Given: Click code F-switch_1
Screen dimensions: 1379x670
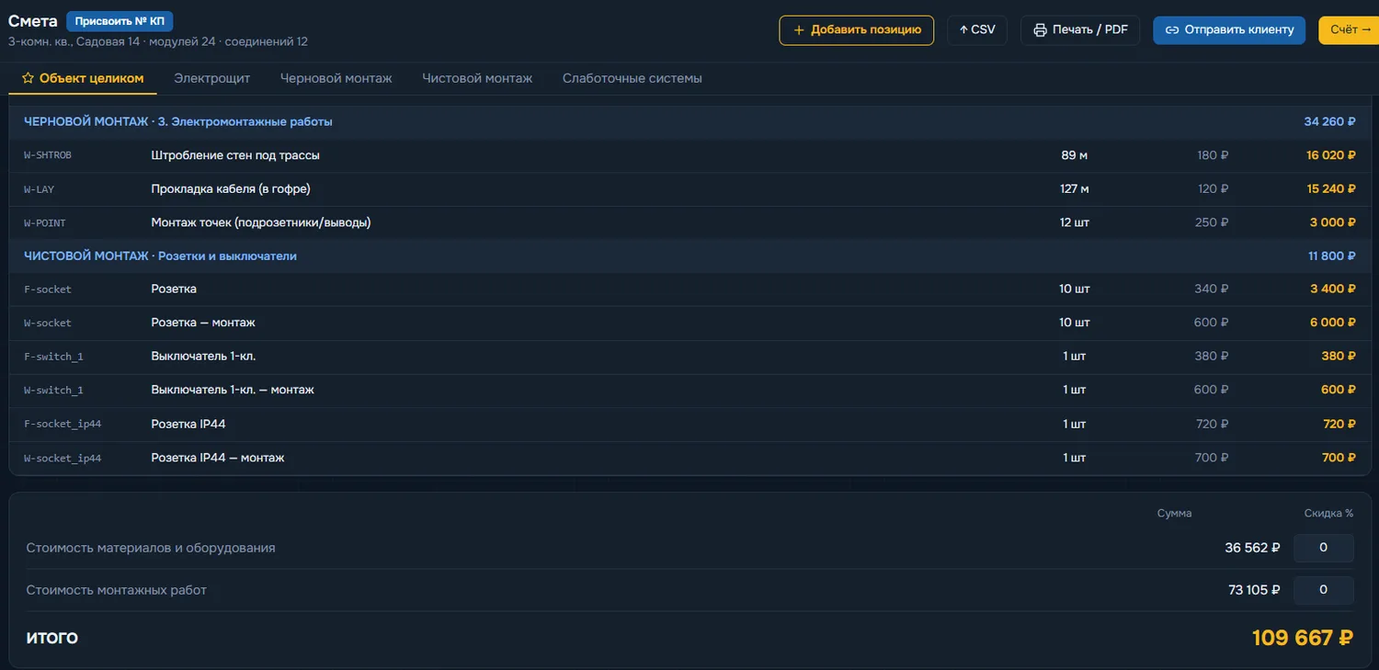Looking at the screenshot, I should pos(53,357).
